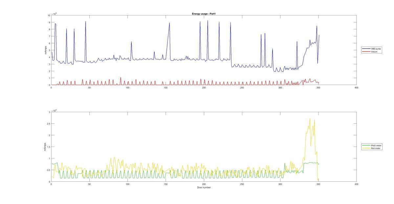Select the 'Pitch motor' legend label
The image size is (394, 204).
(x=376, y=145)
